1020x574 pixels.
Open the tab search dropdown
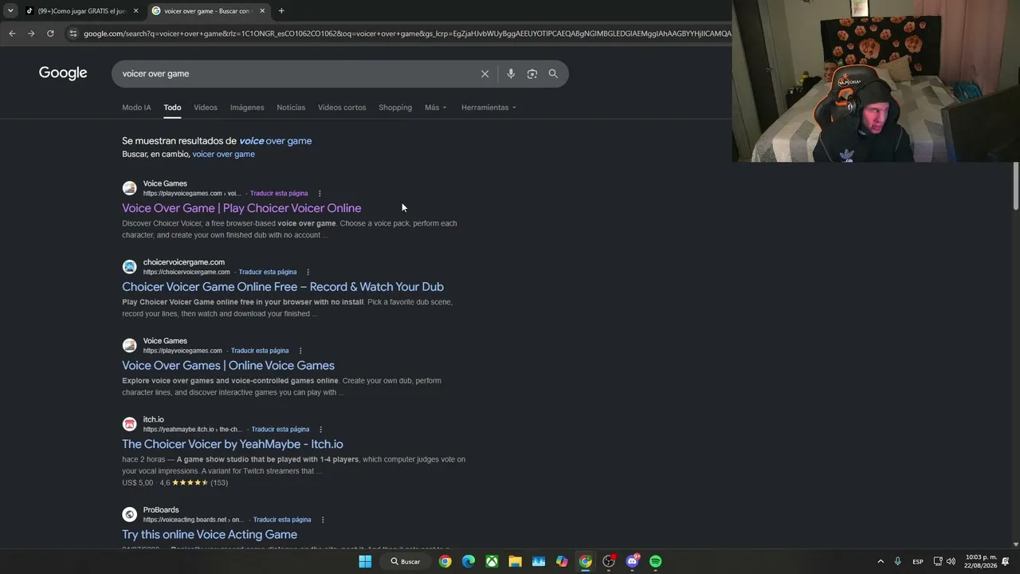click(x=10, y=11)
